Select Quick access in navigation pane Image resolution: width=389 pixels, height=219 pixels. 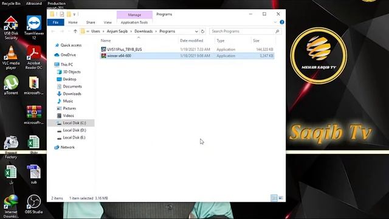pos(71,45)
